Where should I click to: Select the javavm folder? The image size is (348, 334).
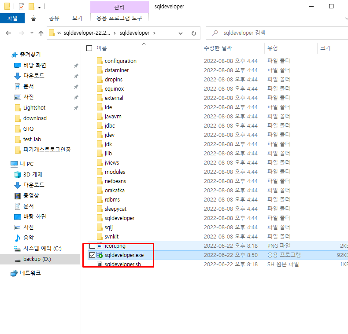(x=113, y=117)
